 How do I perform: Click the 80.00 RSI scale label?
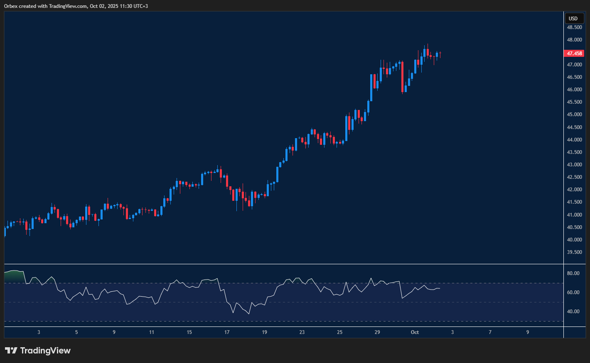pos(573,273)
